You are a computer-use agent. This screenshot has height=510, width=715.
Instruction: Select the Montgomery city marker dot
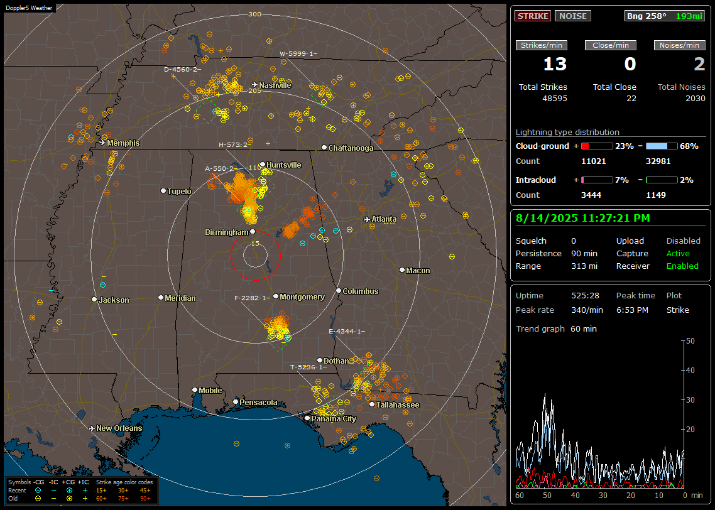pos(276,296)
